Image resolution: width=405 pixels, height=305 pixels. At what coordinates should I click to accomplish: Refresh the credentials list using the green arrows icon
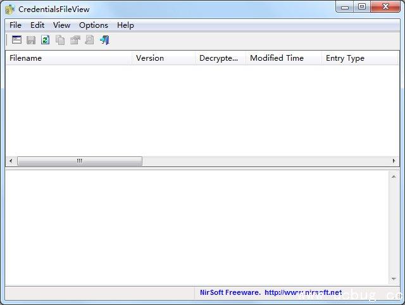(46, 40)
